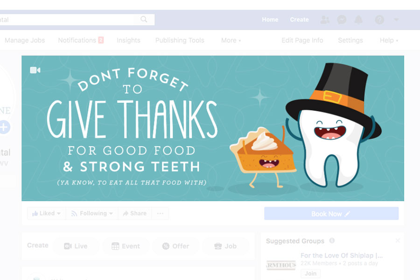Image resolution: width=420 pixels, height=280 pixels.
Task: Click the help question mark icon
Action: click(379, 20)
